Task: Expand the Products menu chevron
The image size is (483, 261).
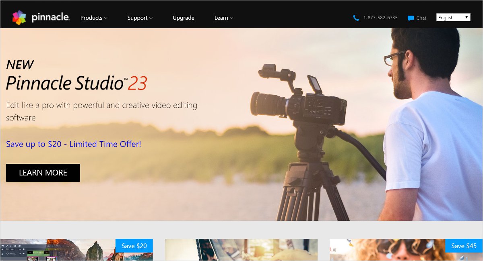Action: point(106,18)
